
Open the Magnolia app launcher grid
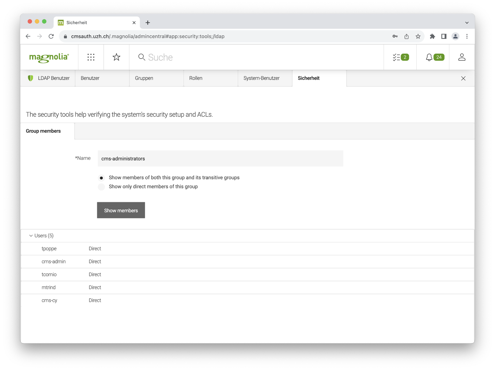click(x=91, y=57)
